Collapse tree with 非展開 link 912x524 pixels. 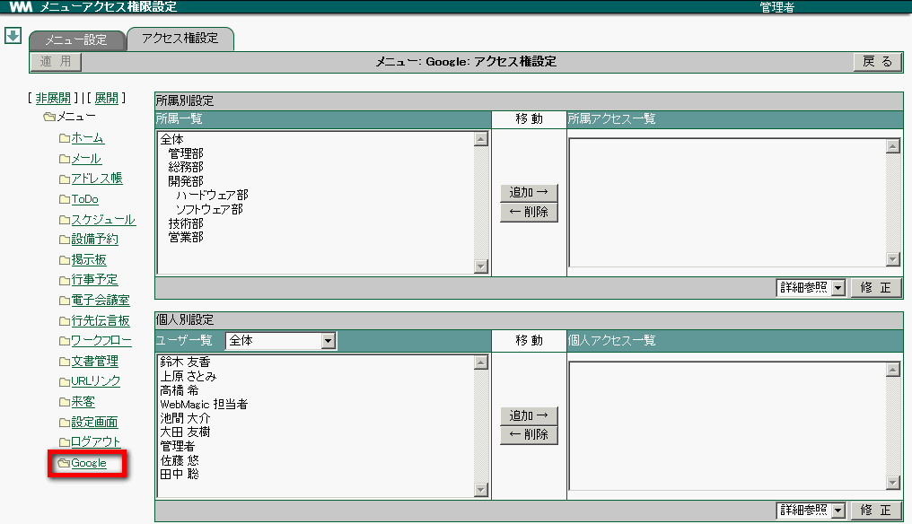pos(53,99)
